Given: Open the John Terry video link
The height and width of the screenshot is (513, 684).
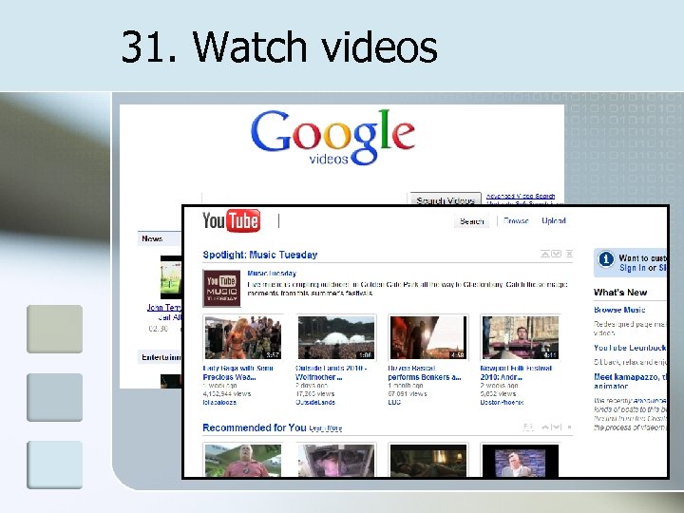Looking at the screenshot, I should 164,313.
